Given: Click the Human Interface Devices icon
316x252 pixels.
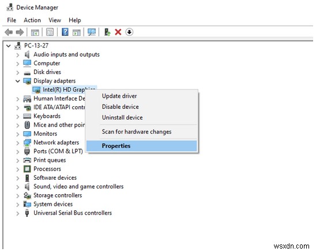Looking at the screenshot, I should [x=27, y=99].
